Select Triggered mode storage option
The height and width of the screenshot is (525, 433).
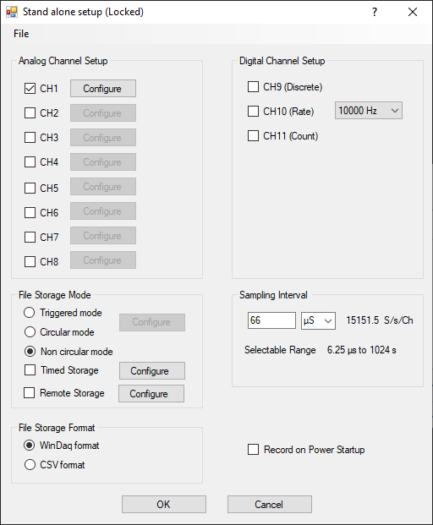click(29, 313)
